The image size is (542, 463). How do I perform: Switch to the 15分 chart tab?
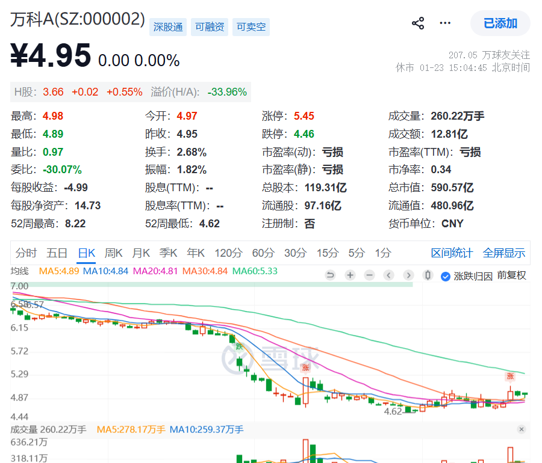(328, 253)
